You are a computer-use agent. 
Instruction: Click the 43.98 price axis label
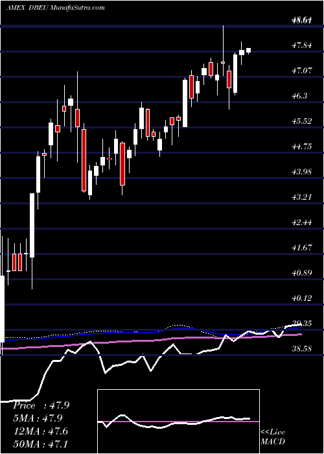(x=302, y=172)
